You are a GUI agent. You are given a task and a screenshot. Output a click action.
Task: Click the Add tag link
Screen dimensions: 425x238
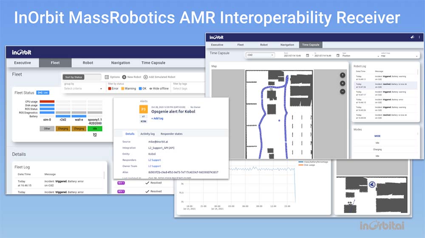click(x=158, y=118)
